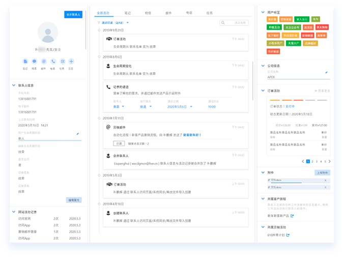Screen dimensions: 344x257
Task: Click the 合并联系人 merge contact button
Action: [73, 14]
